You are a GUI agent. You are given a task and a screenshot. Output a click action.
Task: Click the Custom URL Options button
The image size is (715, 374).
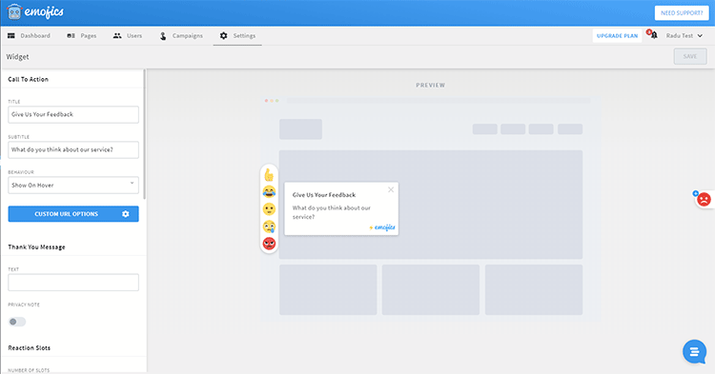tap(73, 214)
